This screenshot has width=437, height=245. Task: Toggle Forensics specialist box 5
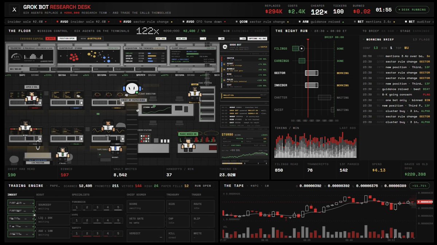pos(118,208)
